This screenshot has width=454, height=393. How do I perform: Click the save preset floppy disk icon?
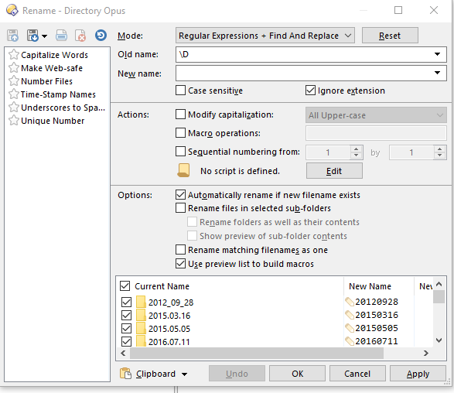32,36
